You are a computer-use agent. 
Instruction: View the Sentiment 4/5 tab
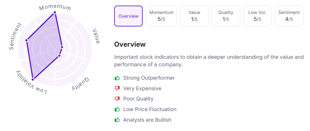(x=289, y=16)
